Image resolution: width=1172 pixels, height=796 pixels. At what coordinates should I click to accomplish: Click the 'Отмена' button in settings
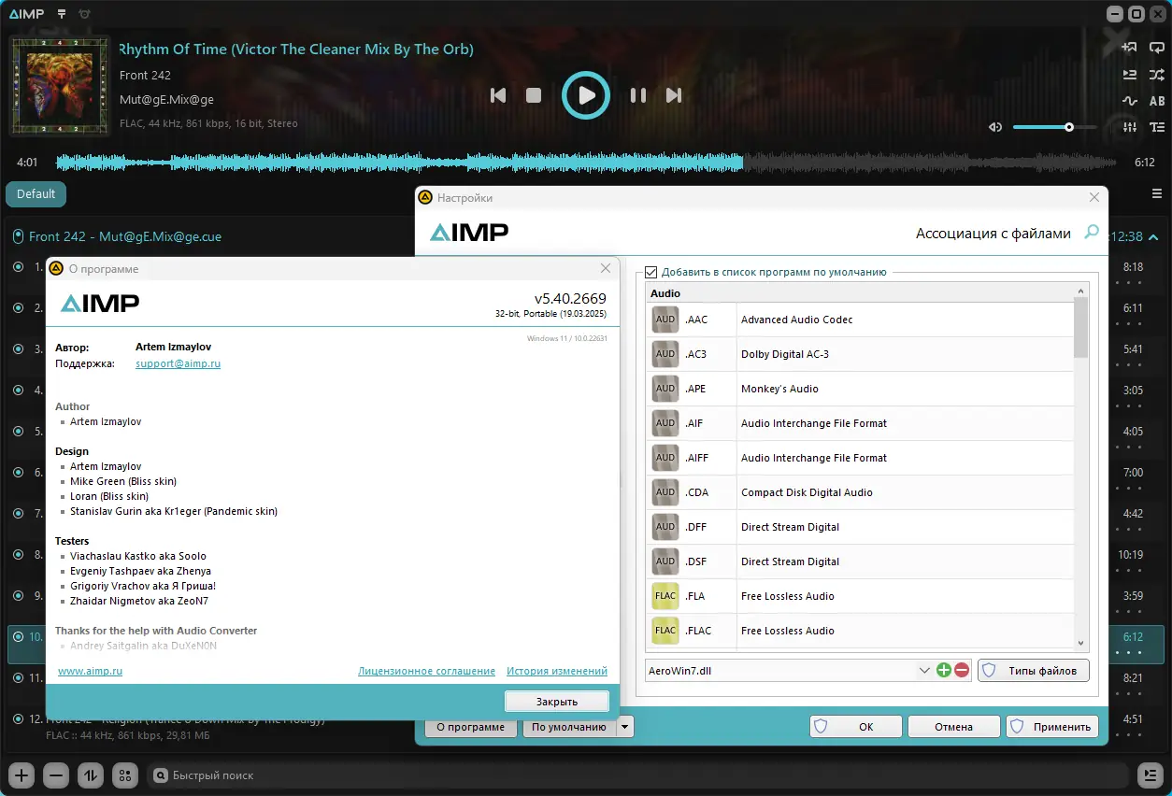(954, 727)
